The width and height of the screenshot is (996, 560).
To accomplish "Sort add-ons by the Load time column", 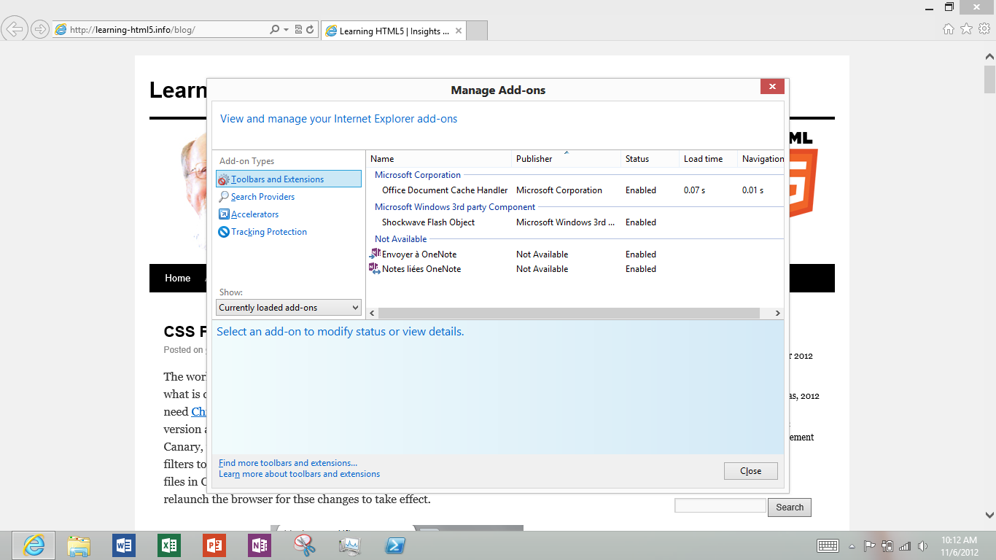I will (x=709, y=159).
